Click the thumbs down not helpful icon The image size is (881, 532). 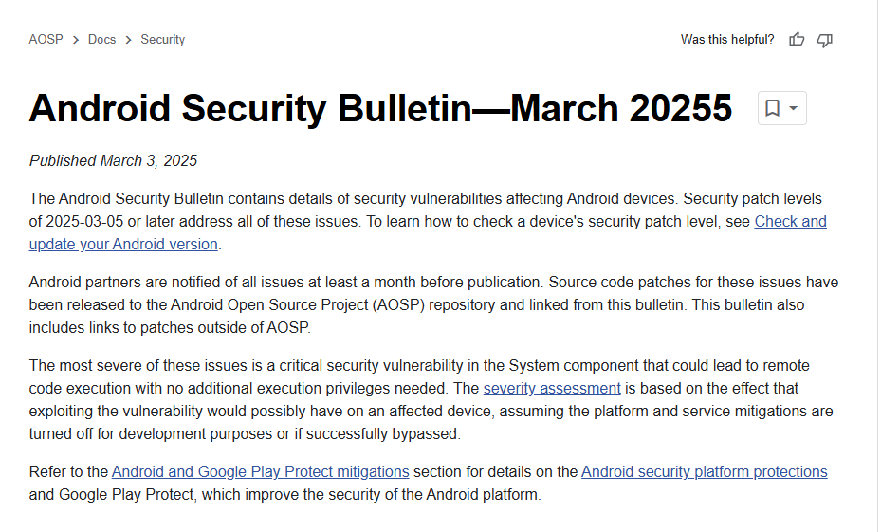click(x=825, y=40)
